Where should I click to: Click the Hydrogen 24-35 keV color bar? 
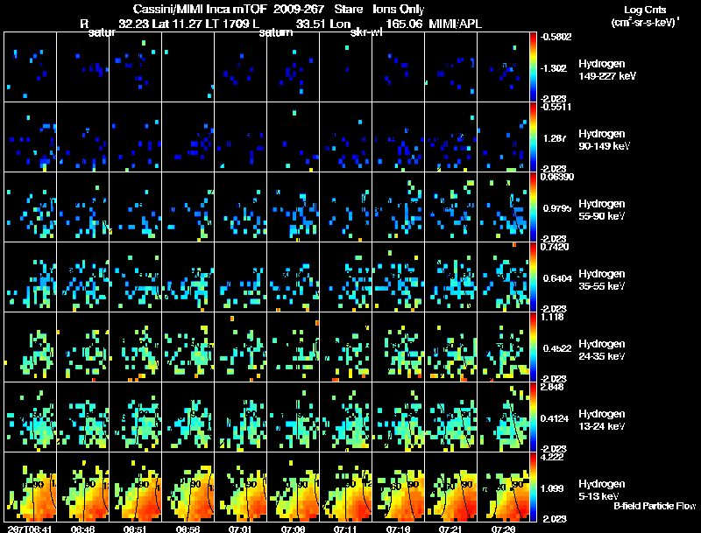[533, 347]
